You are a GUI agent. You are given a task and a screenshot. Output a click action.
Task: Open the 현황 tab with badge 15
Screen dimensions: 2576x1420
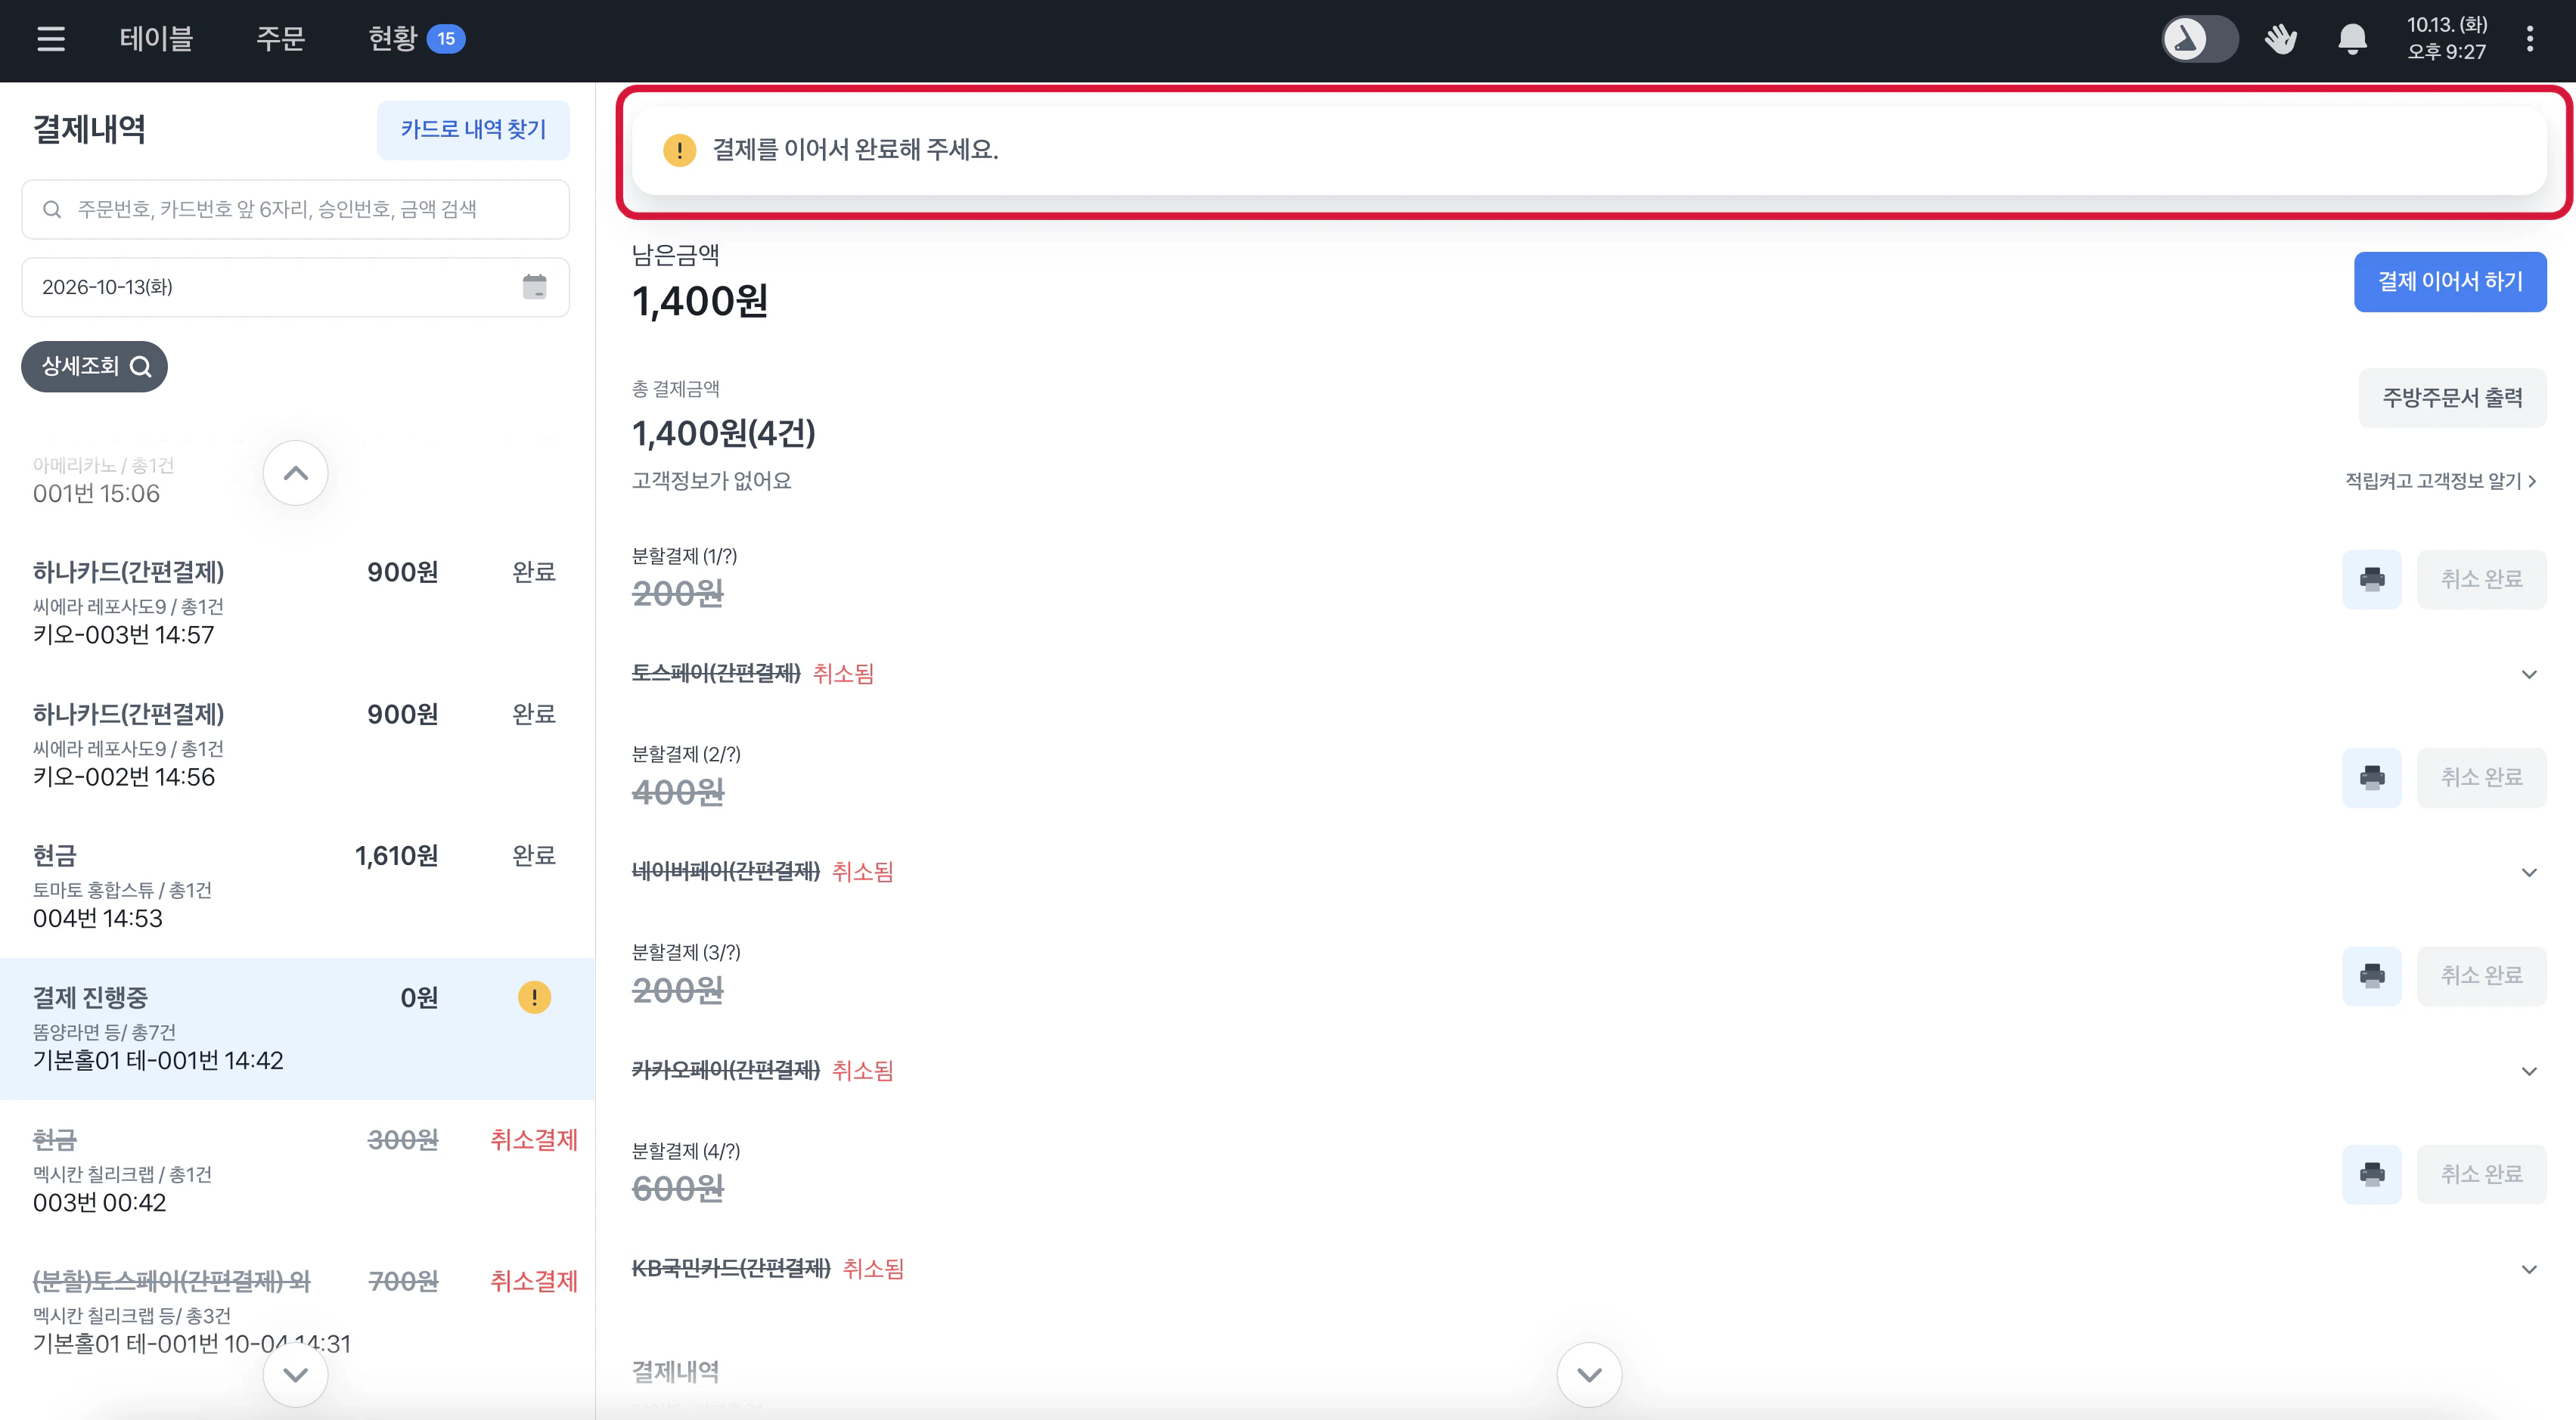[x=416, y=39]
